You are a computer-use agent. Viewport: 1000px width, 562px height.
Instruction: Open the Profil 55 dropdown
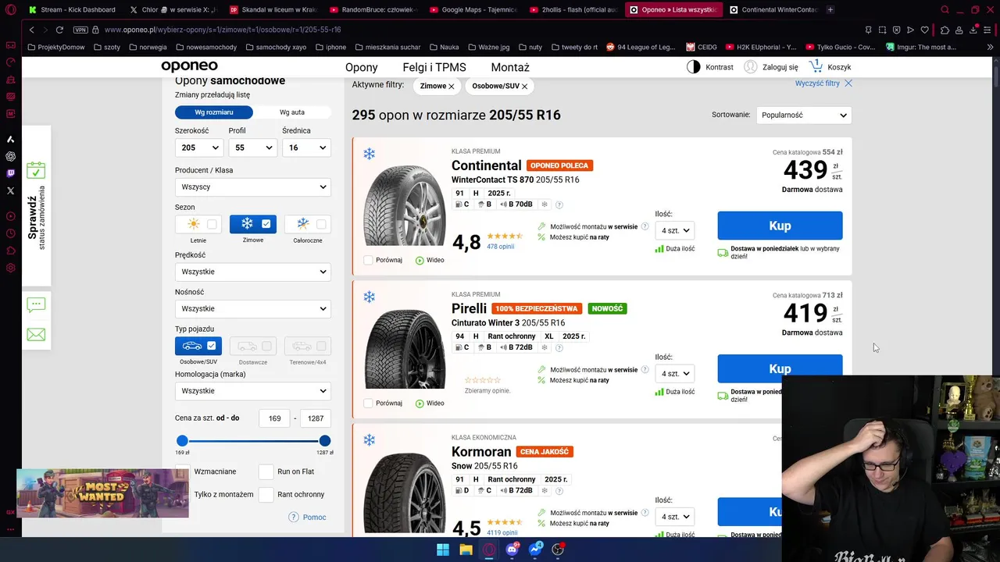(252, 148)
